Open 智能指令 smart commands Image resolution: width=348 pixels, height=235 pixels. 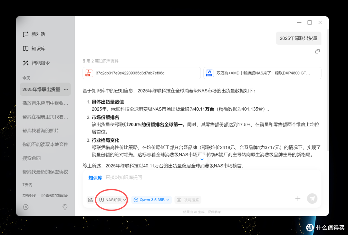(36, 63)
